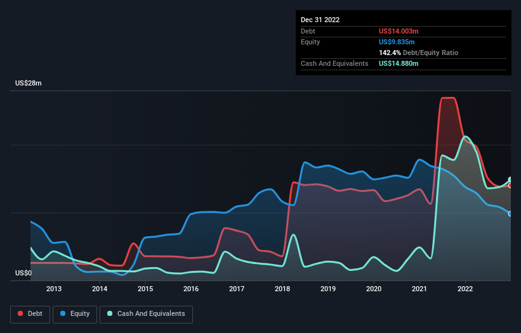Screen dimensions: 521x333
Task: Select the teal Cash endpoint marker
Action: (510, 180)
